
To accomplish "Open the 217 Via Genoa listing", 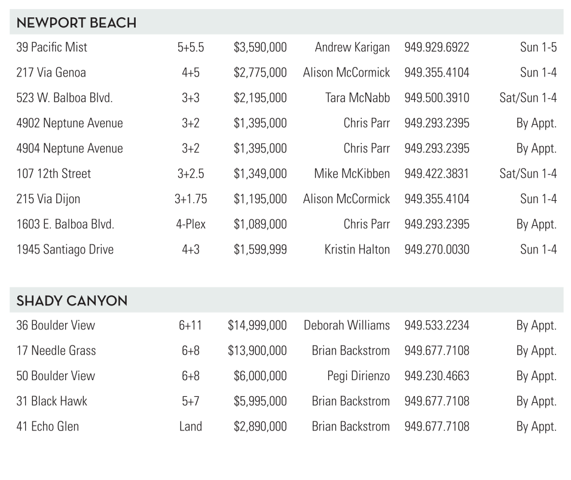I will pos(51,73).
